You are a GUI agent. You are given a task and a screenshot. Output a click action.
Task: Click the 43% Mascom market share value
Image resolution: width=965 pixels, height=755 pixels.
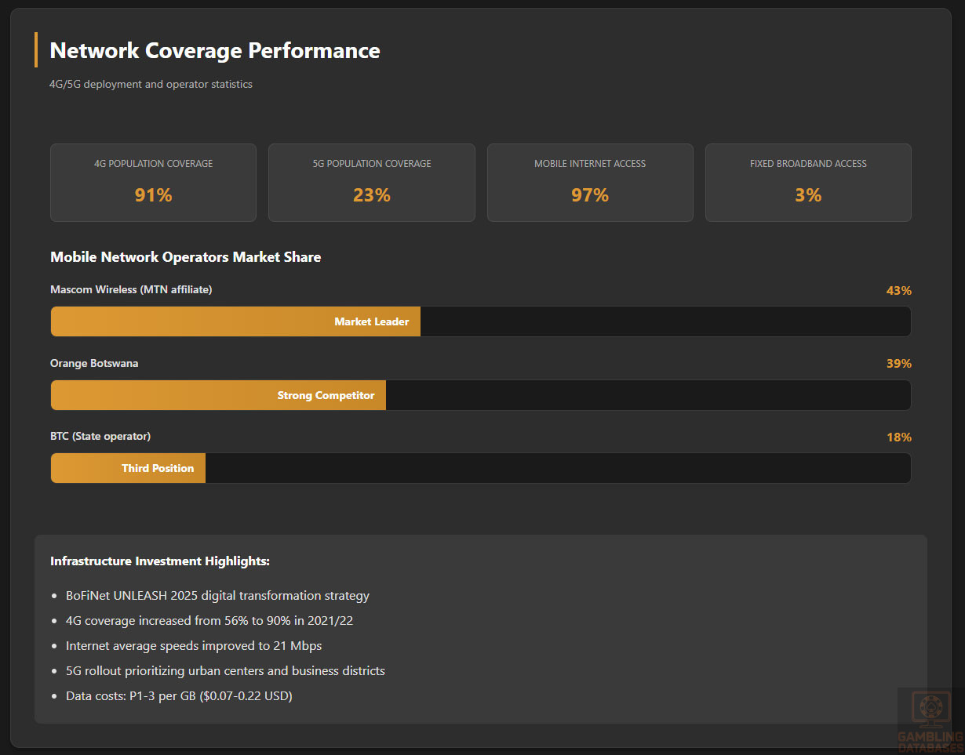[x=898, y=291]
